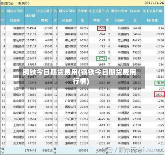Click the change cell -4425
The height and width of the screenshot is (155, 165).
pyautogui.click(x=101, y=119)
